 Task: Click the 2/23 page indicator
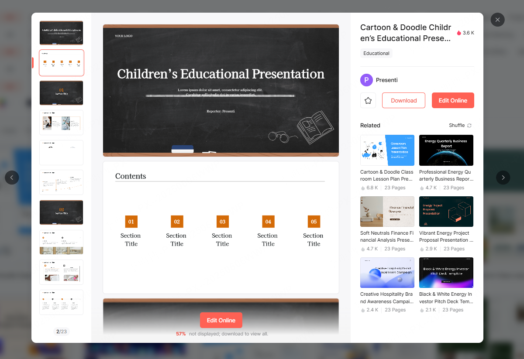tap(61, 332)
